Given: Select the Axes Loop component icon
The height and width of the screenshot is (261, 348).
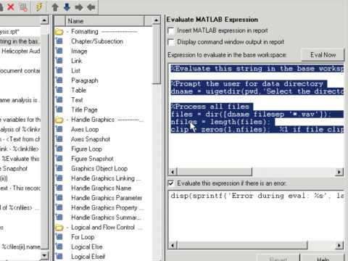Looking at the screenshot, I should [59, 129].
